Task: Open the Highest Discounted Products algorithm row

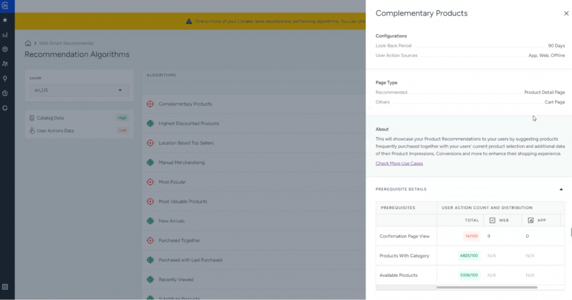Action: pos(254,123)
